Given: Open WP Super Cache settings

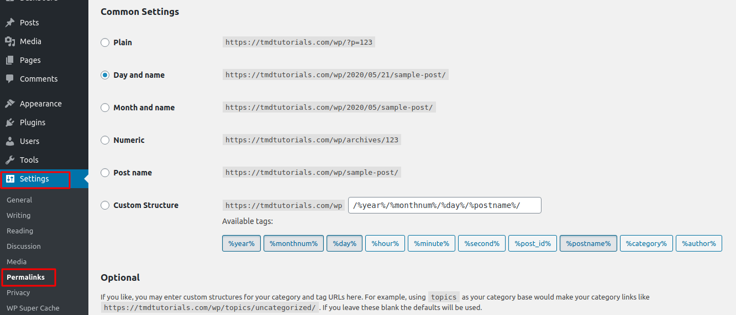Looking at the screenshot, I should [33, 308].
